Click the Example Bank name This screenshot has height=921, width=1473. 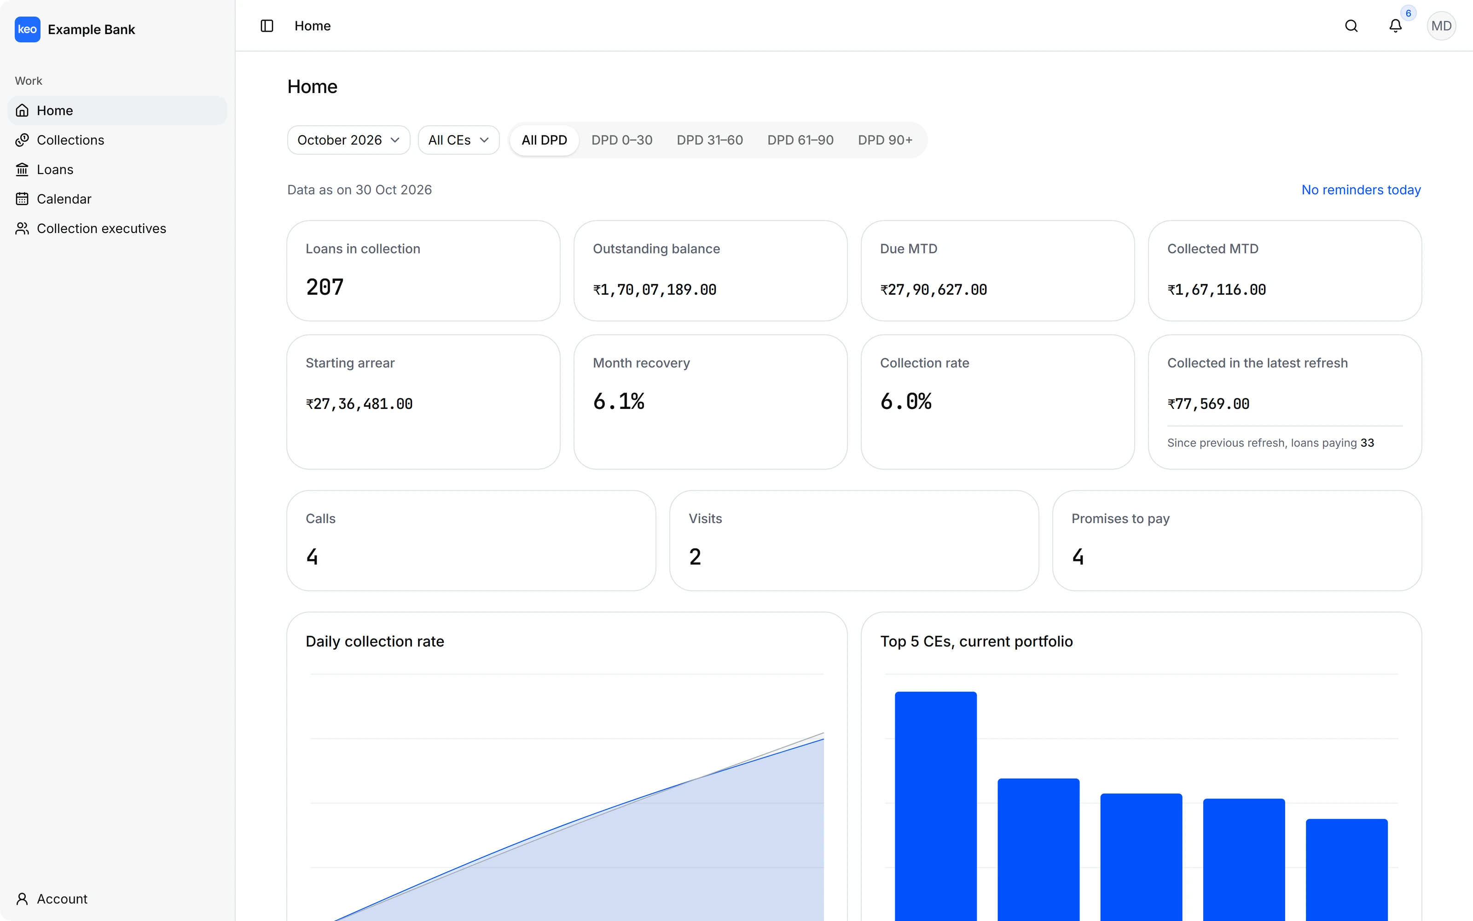click(x=91, y=29)
